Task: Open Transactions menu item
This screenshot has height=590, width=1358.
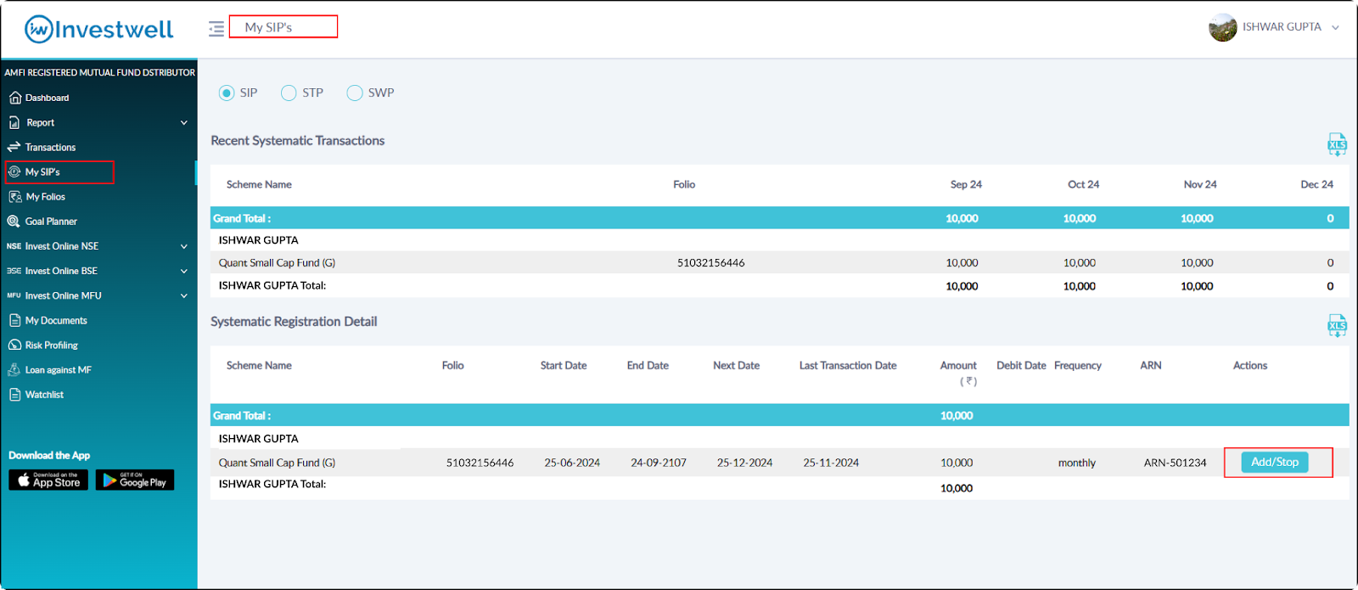Action: point(50,147)
